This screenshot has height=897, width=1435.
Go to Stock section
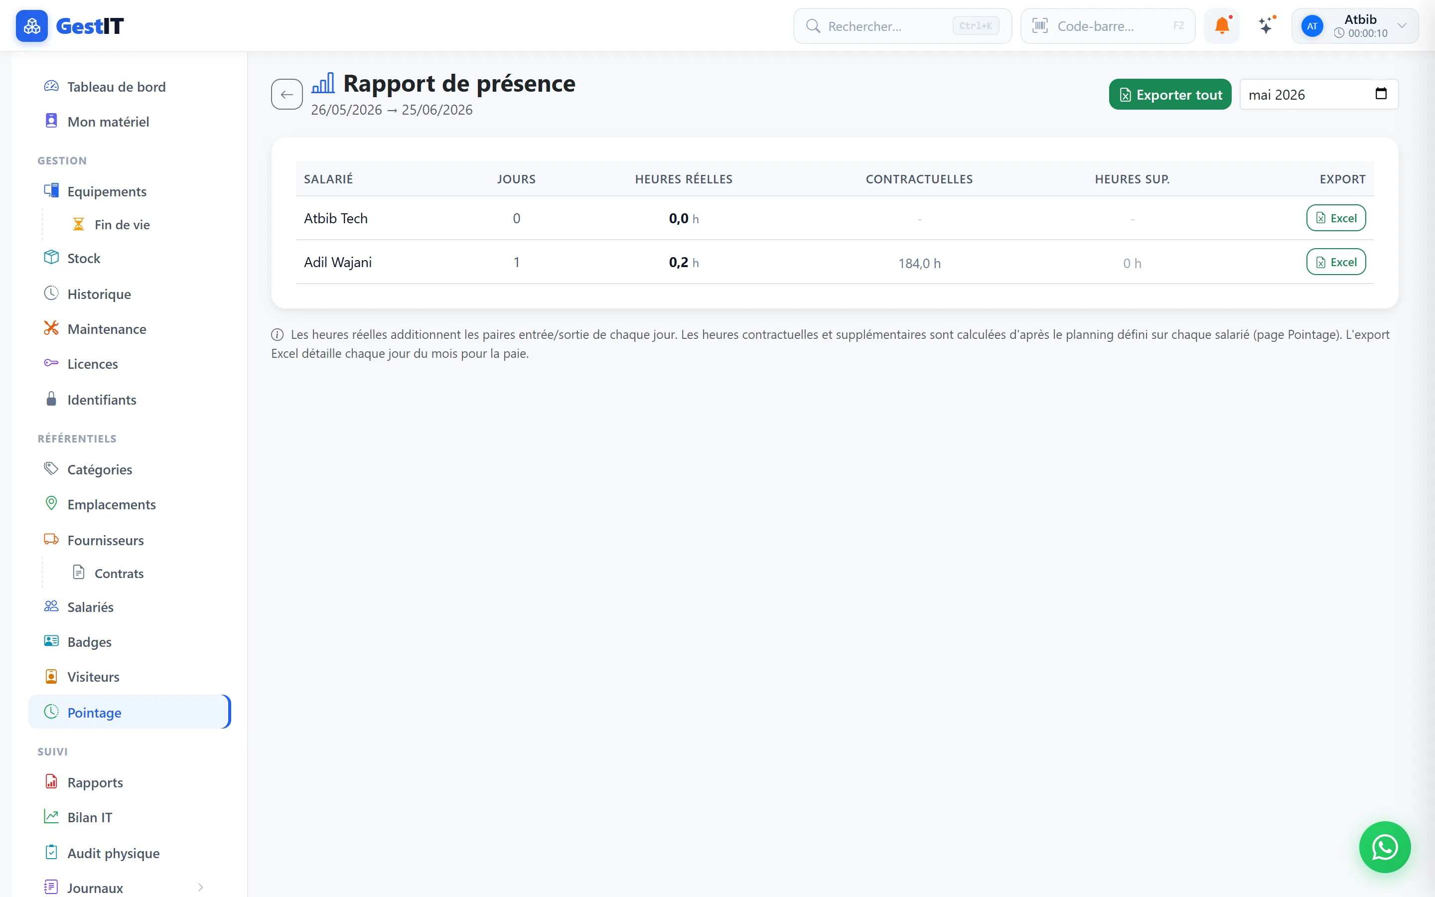[129, 258]
